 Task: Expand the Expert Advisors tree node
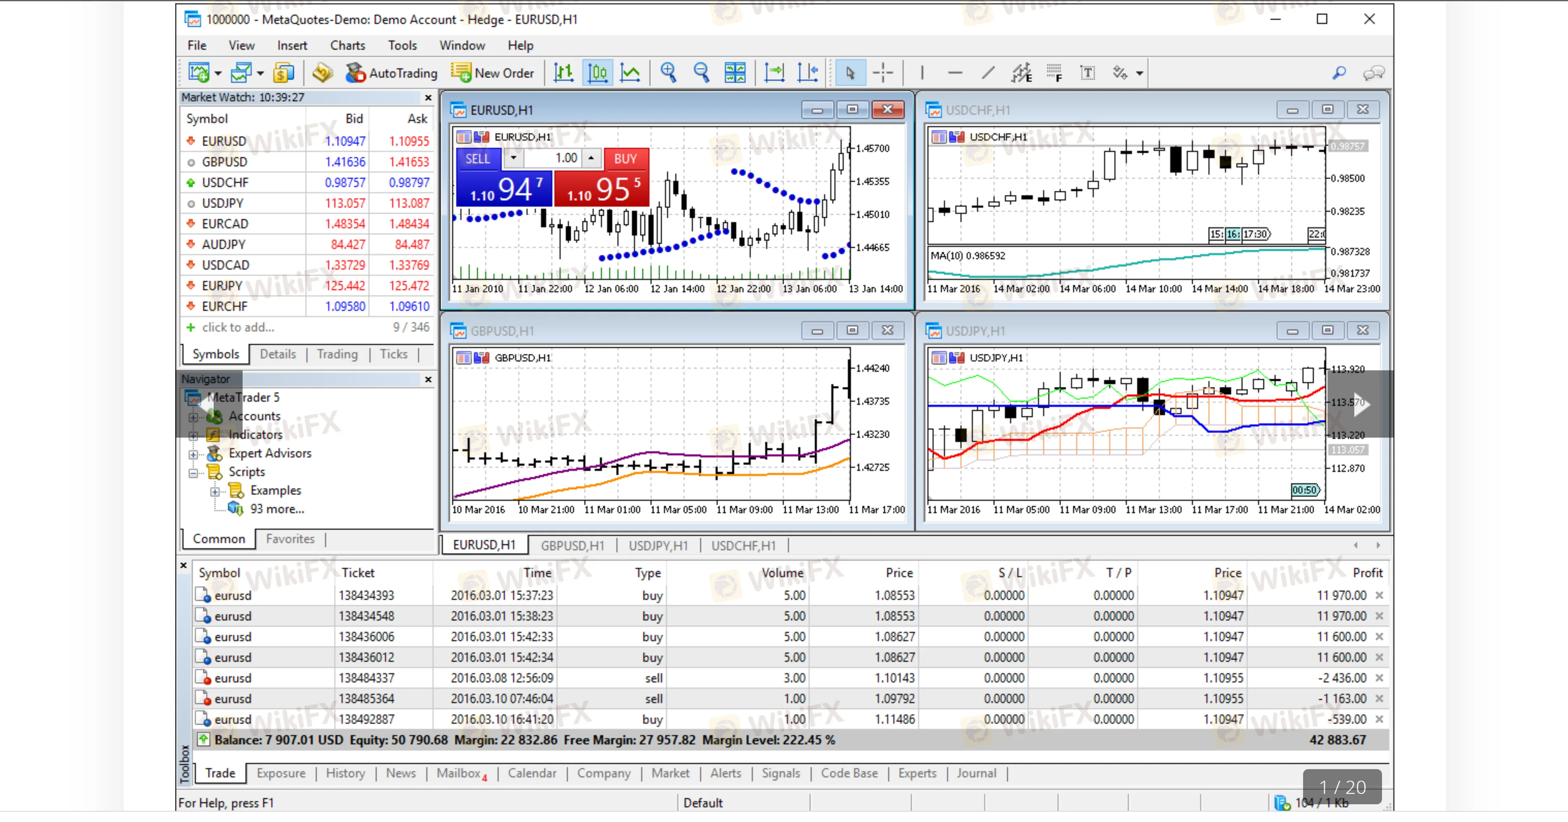pos(193,454)
